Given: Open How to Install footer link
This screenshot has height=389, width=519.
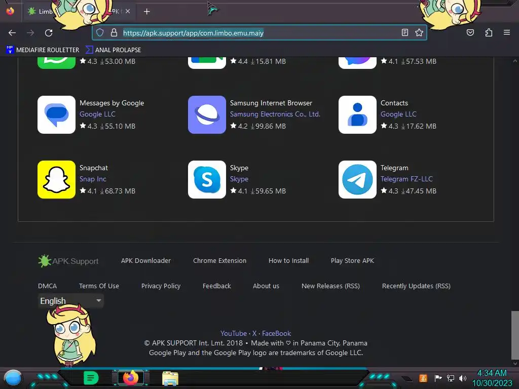Looking at the screenshot, I should coord(288,261).
